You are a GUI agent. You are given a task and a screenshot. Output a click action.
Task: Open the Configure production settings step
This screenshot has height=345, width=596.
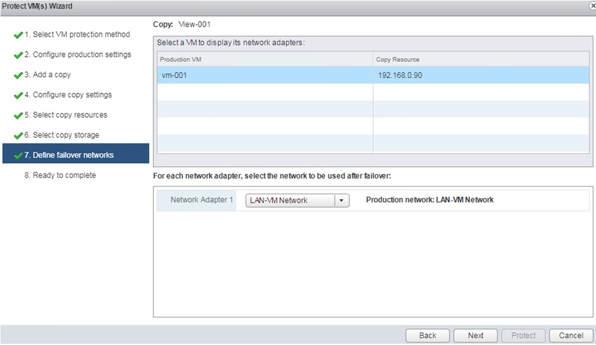[80, 54]
